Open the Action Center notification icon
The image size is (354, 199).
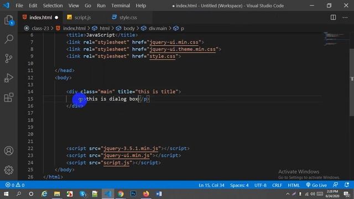347,194
